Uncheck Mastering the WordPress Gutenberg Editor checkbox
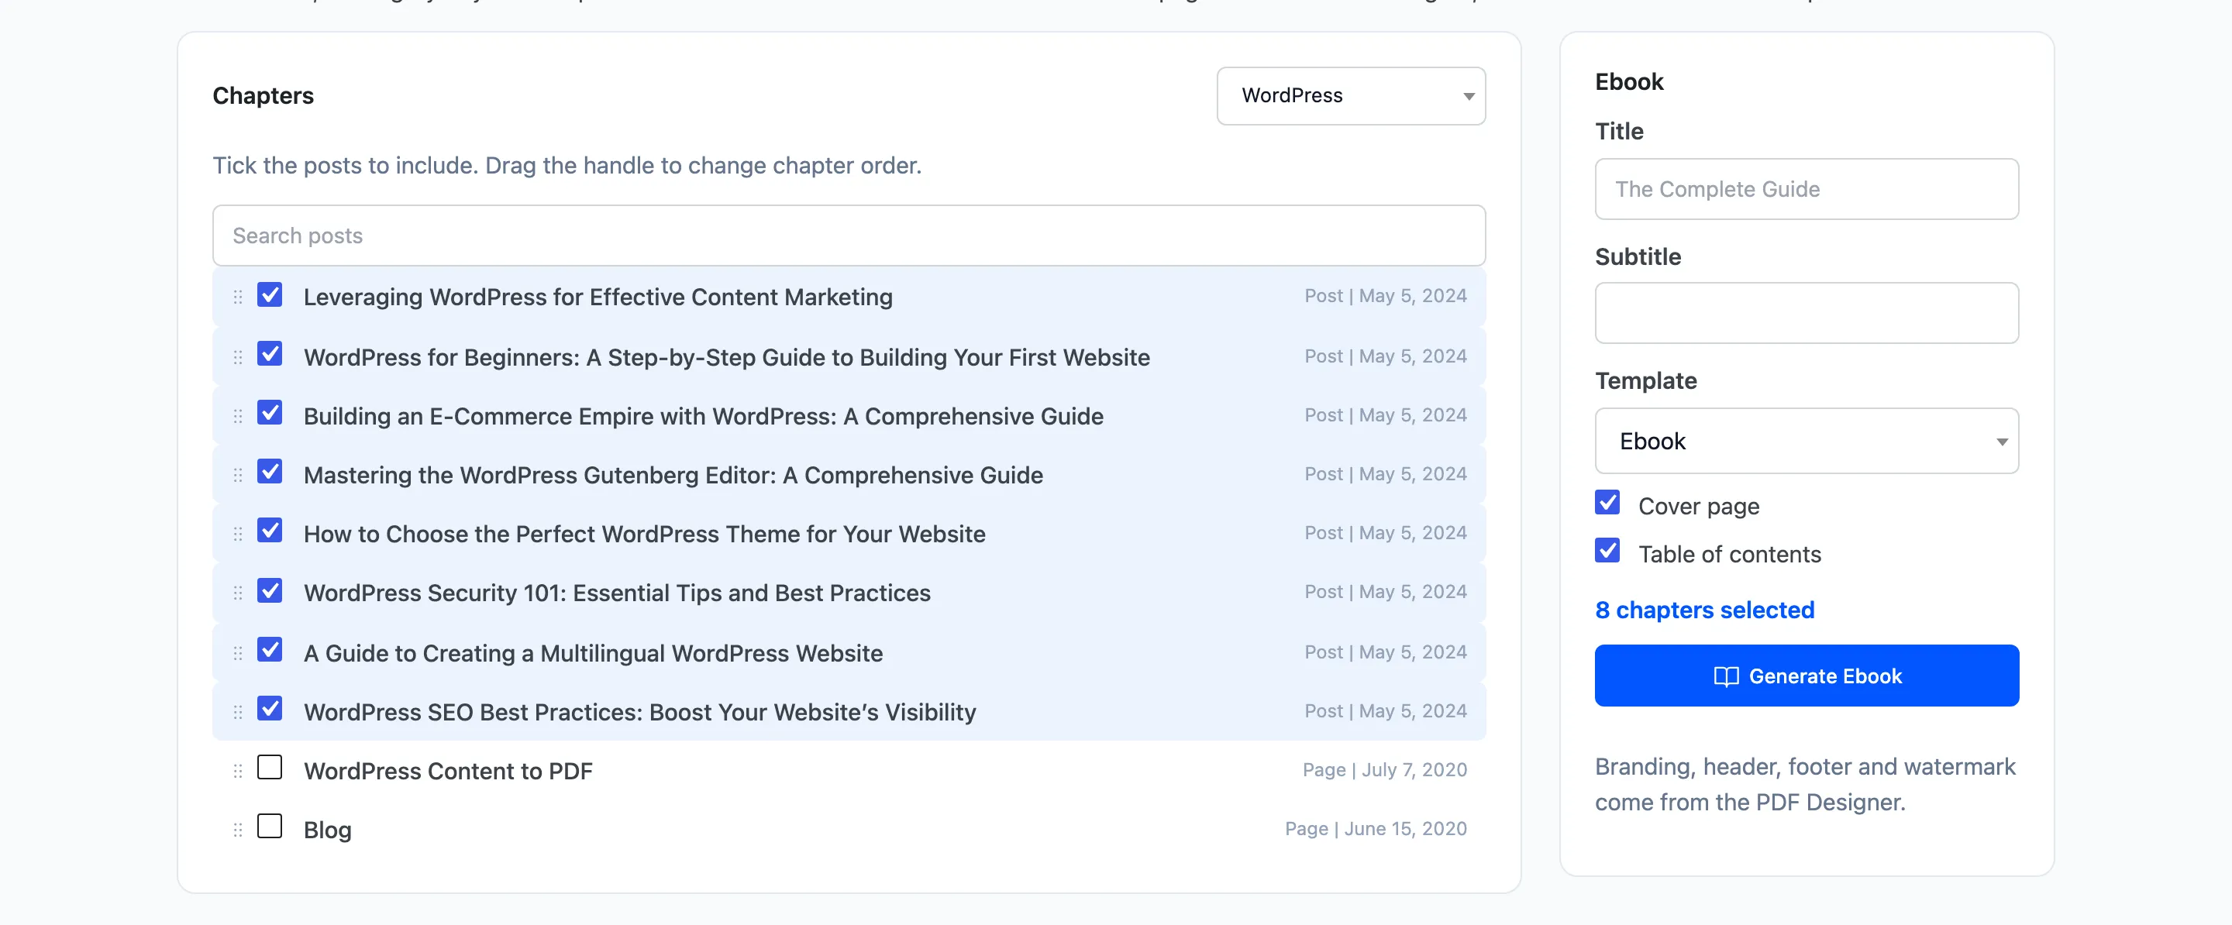This screenshot has height=925, width=2232. click(270, 471)
